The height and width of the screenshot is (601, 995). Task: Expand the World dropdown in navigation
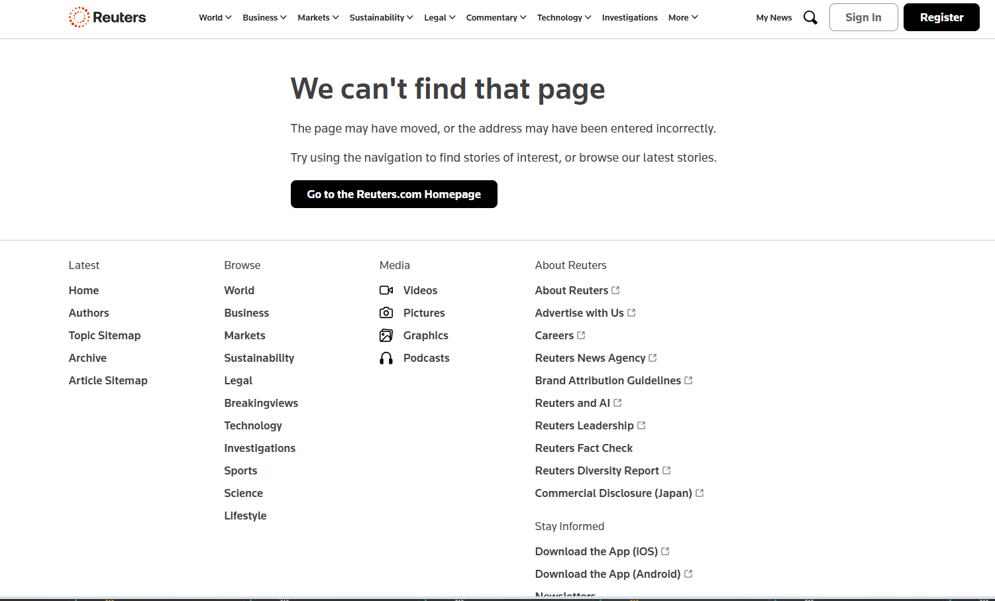[x=215, y=18]
